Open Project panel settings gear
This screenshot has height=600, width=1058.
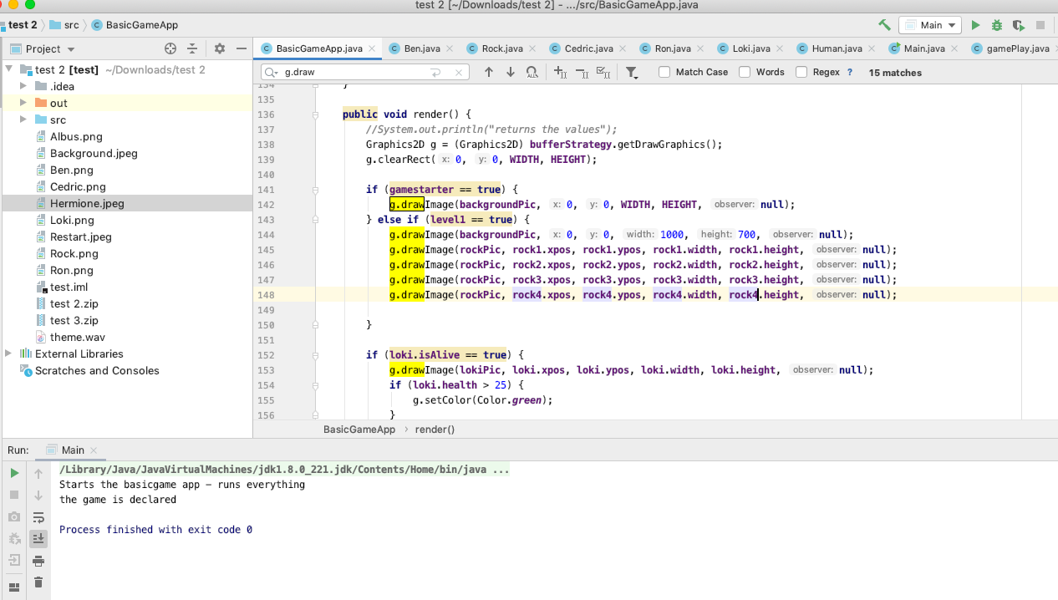pos(220,49)
